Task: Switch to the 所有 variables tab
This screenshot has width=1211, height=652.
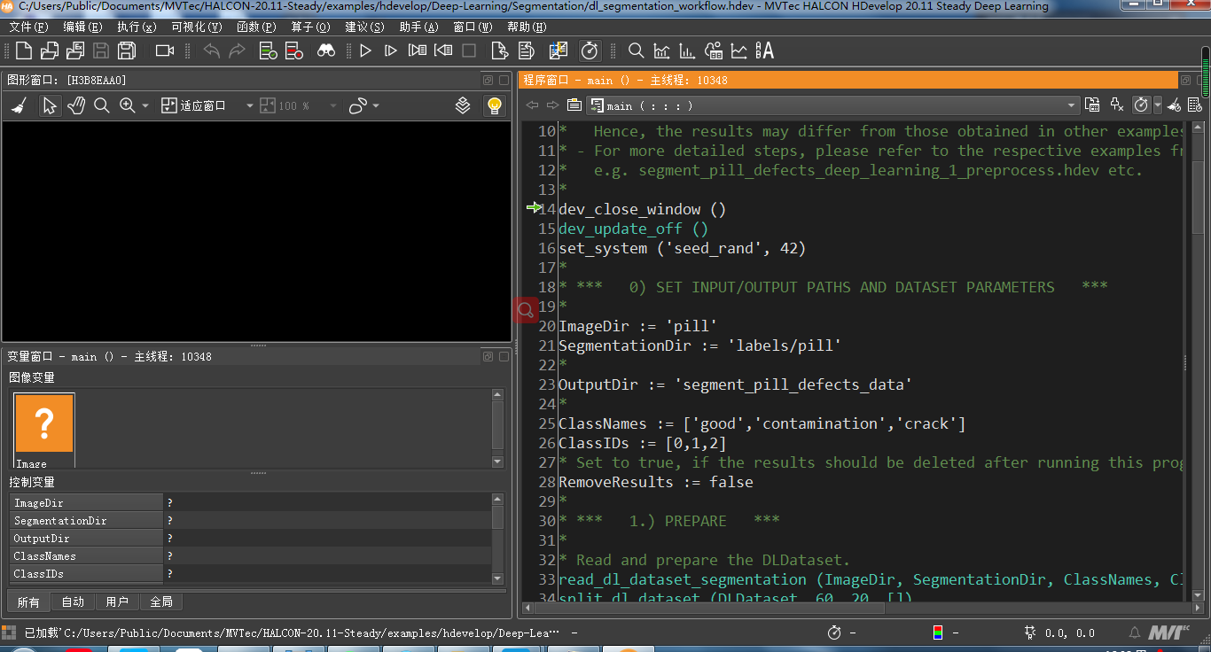Action: (28, 602)
